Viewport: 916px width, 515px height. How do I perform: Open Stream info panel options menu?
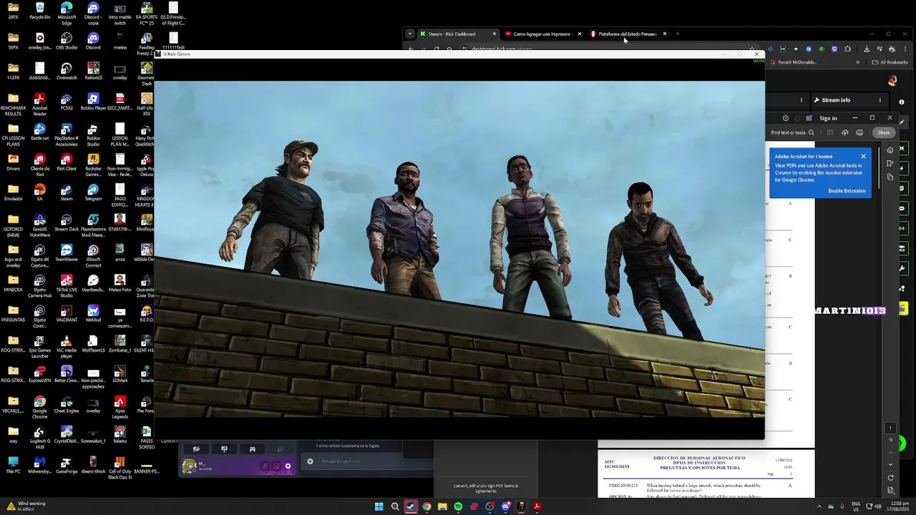click(x=880, y=100)
